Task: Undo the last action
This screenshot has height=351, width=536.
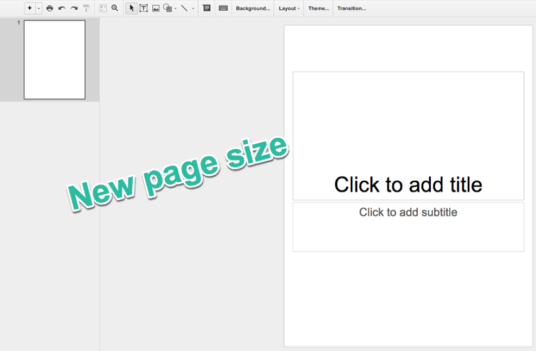Action: (61, 8)
